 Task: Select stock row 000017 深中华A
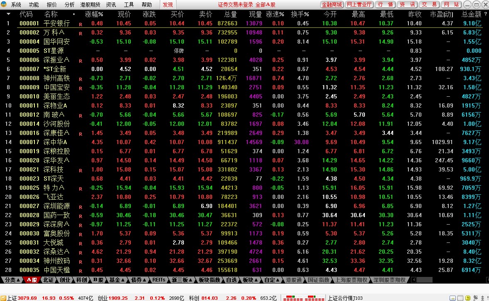coord(244,142)
